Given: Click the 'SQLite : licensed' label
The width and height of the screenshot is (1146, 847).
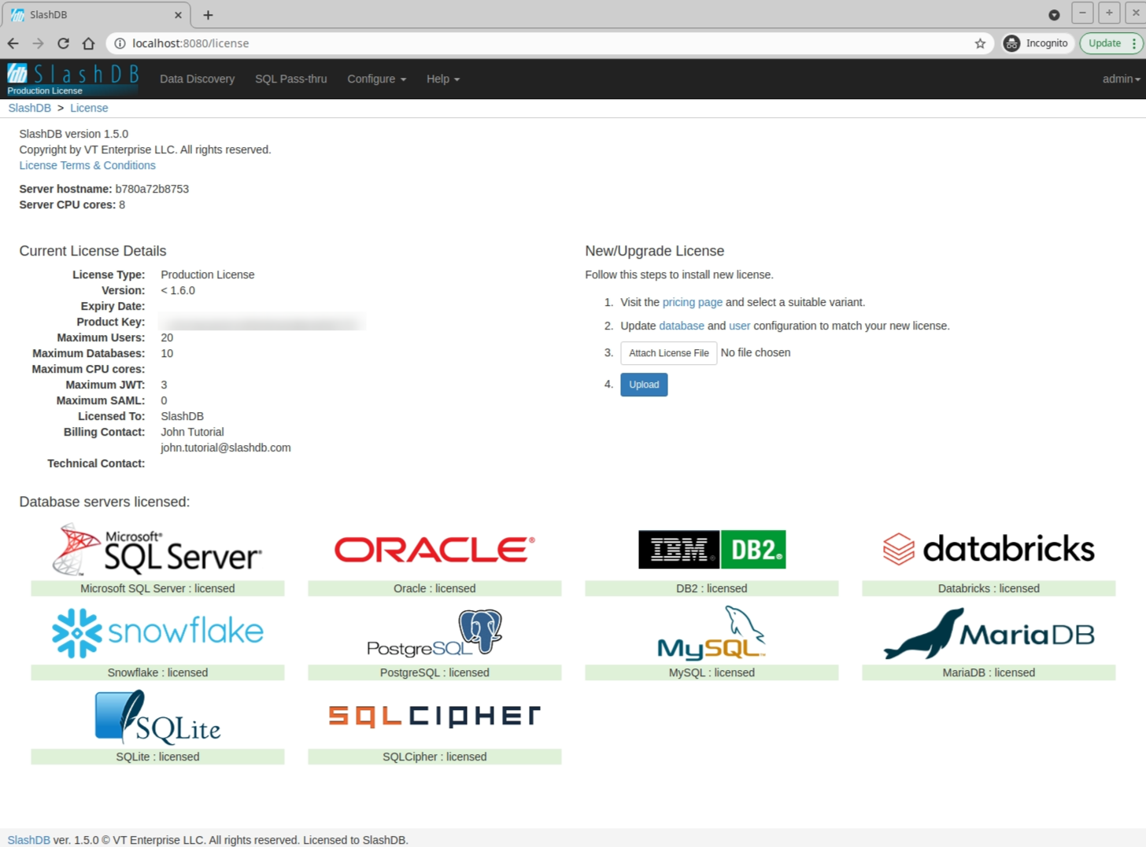Looking at the screenshot, I should (x=157, y=757).
